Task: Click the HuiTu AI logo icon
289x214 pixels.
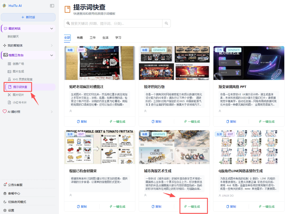Action: 4,6
